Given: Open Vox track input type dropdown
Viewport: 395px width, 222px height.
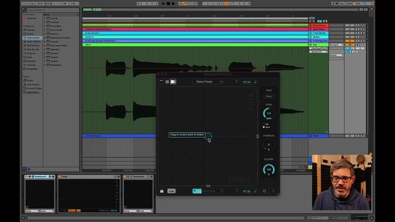Looking at the screenshot, I should (x=336, y=45).
